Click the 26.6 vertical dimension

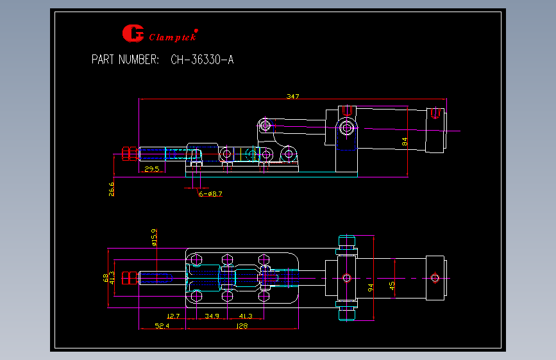coord(112,189)
